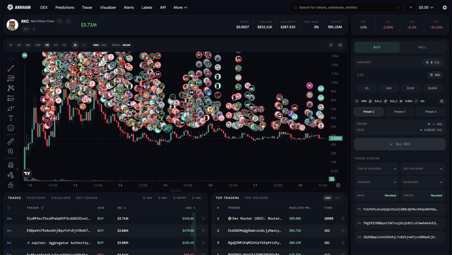452x255 pixels.
Task: Select the forecasting position tool
Action: (11, 98)
